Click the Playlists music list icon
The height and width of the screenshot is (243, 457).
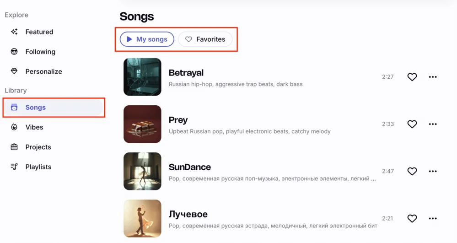tap(14, 167)
